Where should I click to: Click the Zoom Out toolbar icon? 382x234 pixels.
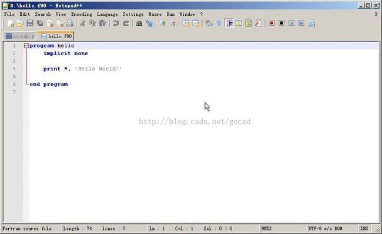[172, 23]
